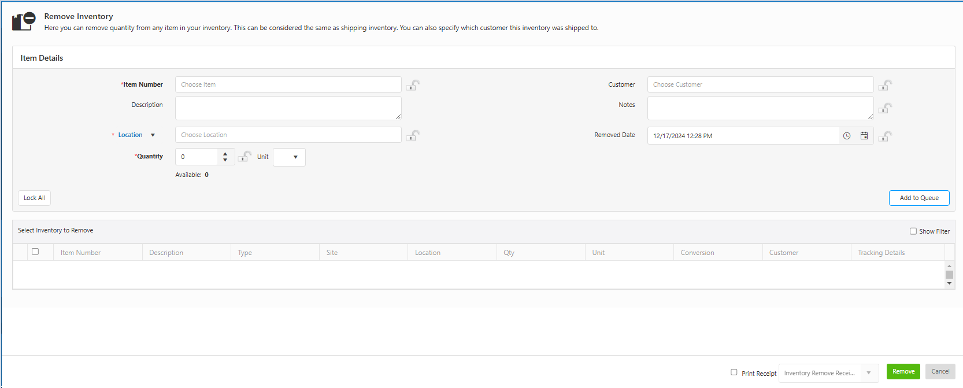Expand the Location label dropdown arrow
The height and width of the screenshot is (388, 963).
coord(153,135)
